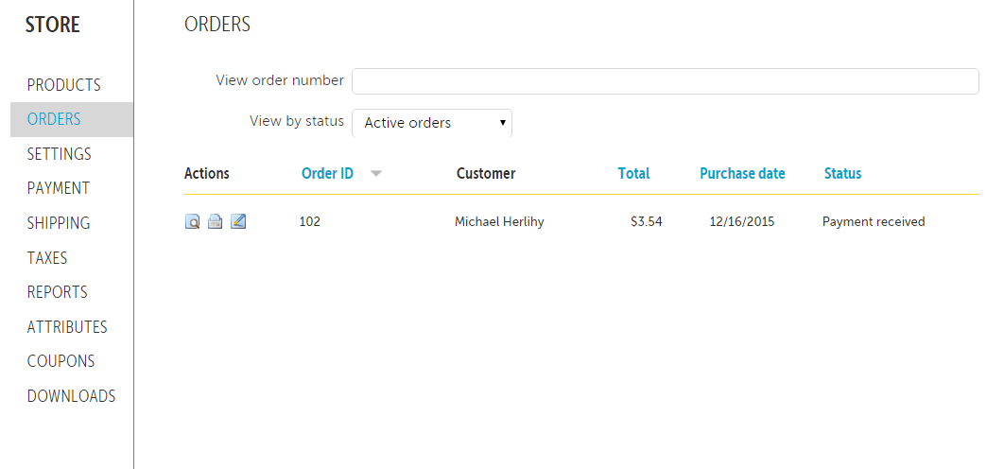1004x469 pixels.
Task: Select Orders in the sidebar
Action: coord(54,120)
